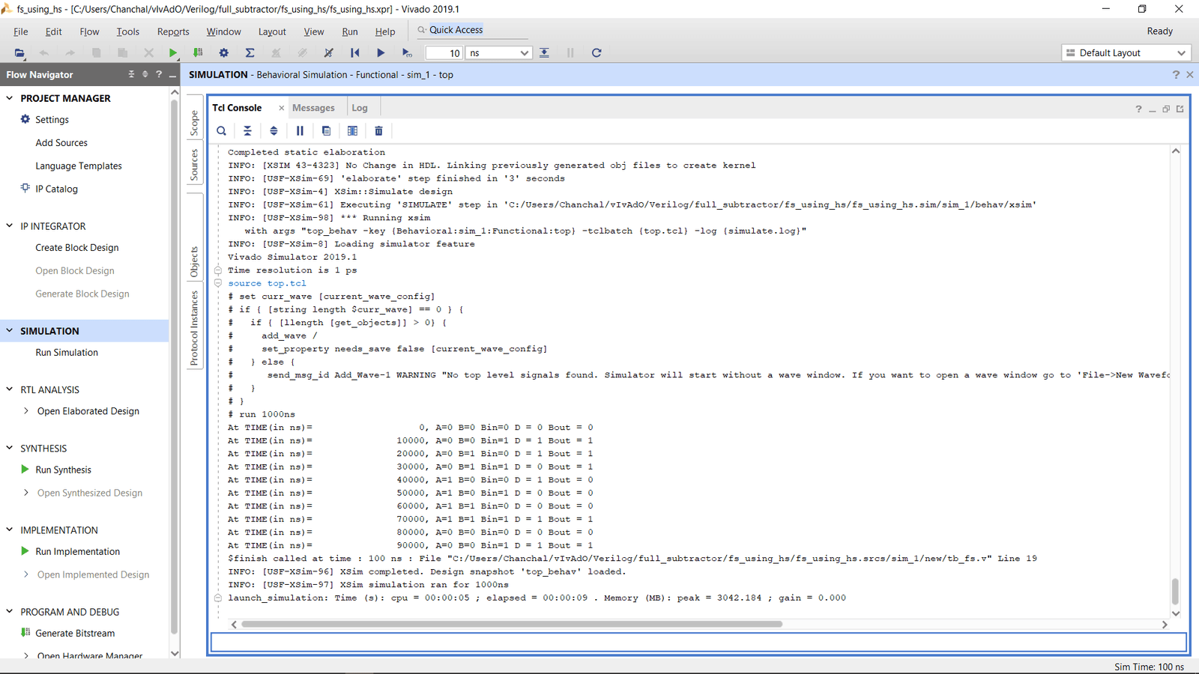Screen dimensions: 1199x674
Task: Open simulation window help question mark
Action: click(x=1176, y=75)
